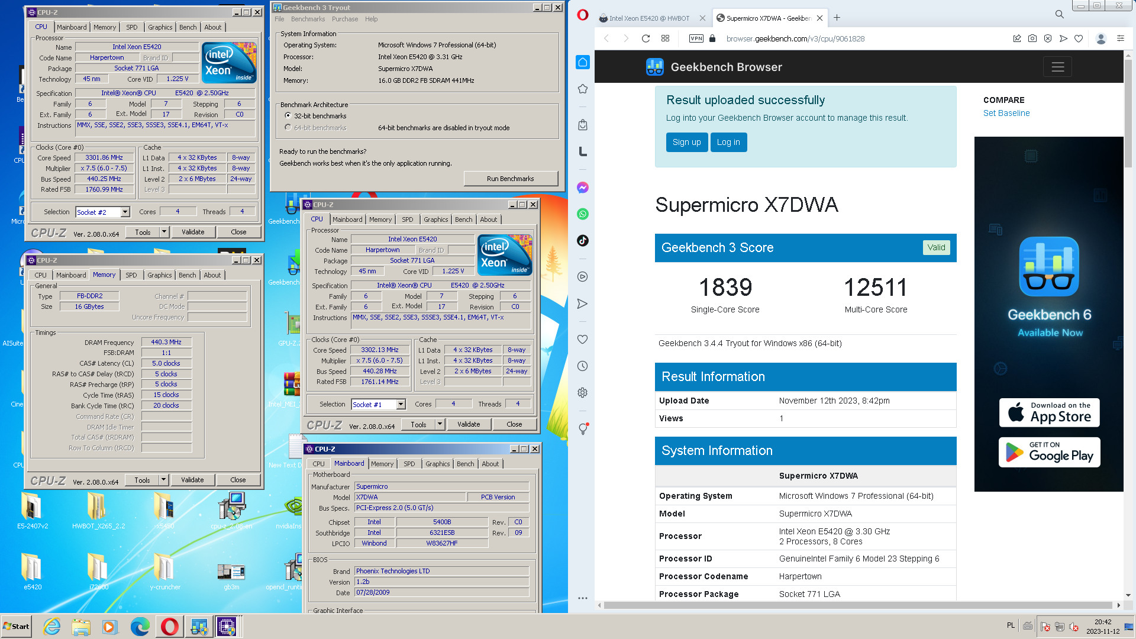Open the Benchmarks menu in Geekbench
The height and width of the screenshot is (639, 1136).
[x=308, y=19]
